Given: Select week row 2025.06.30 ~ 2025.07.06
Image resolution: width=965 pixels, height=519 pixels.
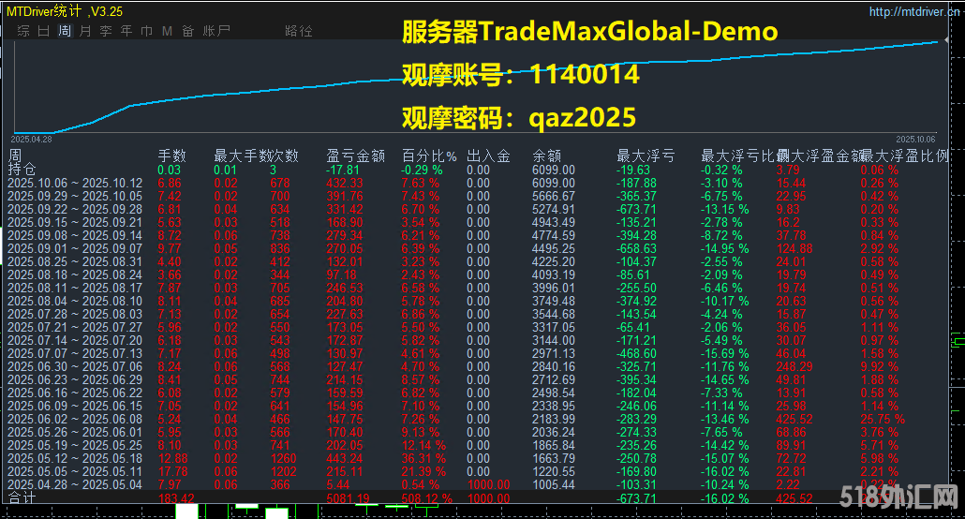Looking at the screenshot, I should [75, 367].
